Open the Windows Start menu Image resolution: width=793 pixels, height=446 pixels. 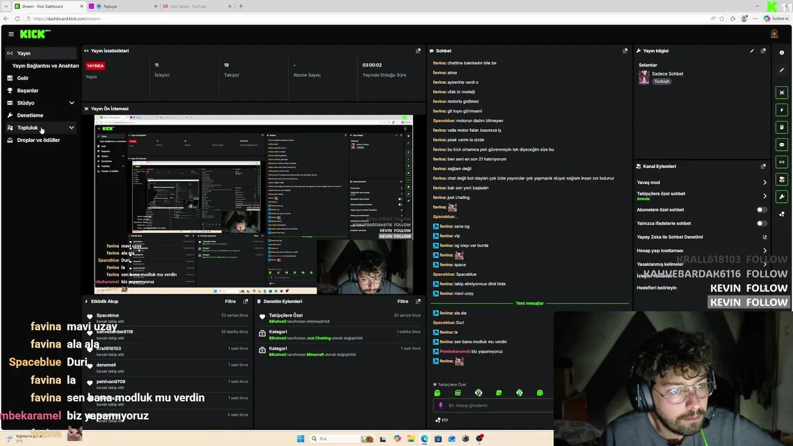click(x=300, y=439)
